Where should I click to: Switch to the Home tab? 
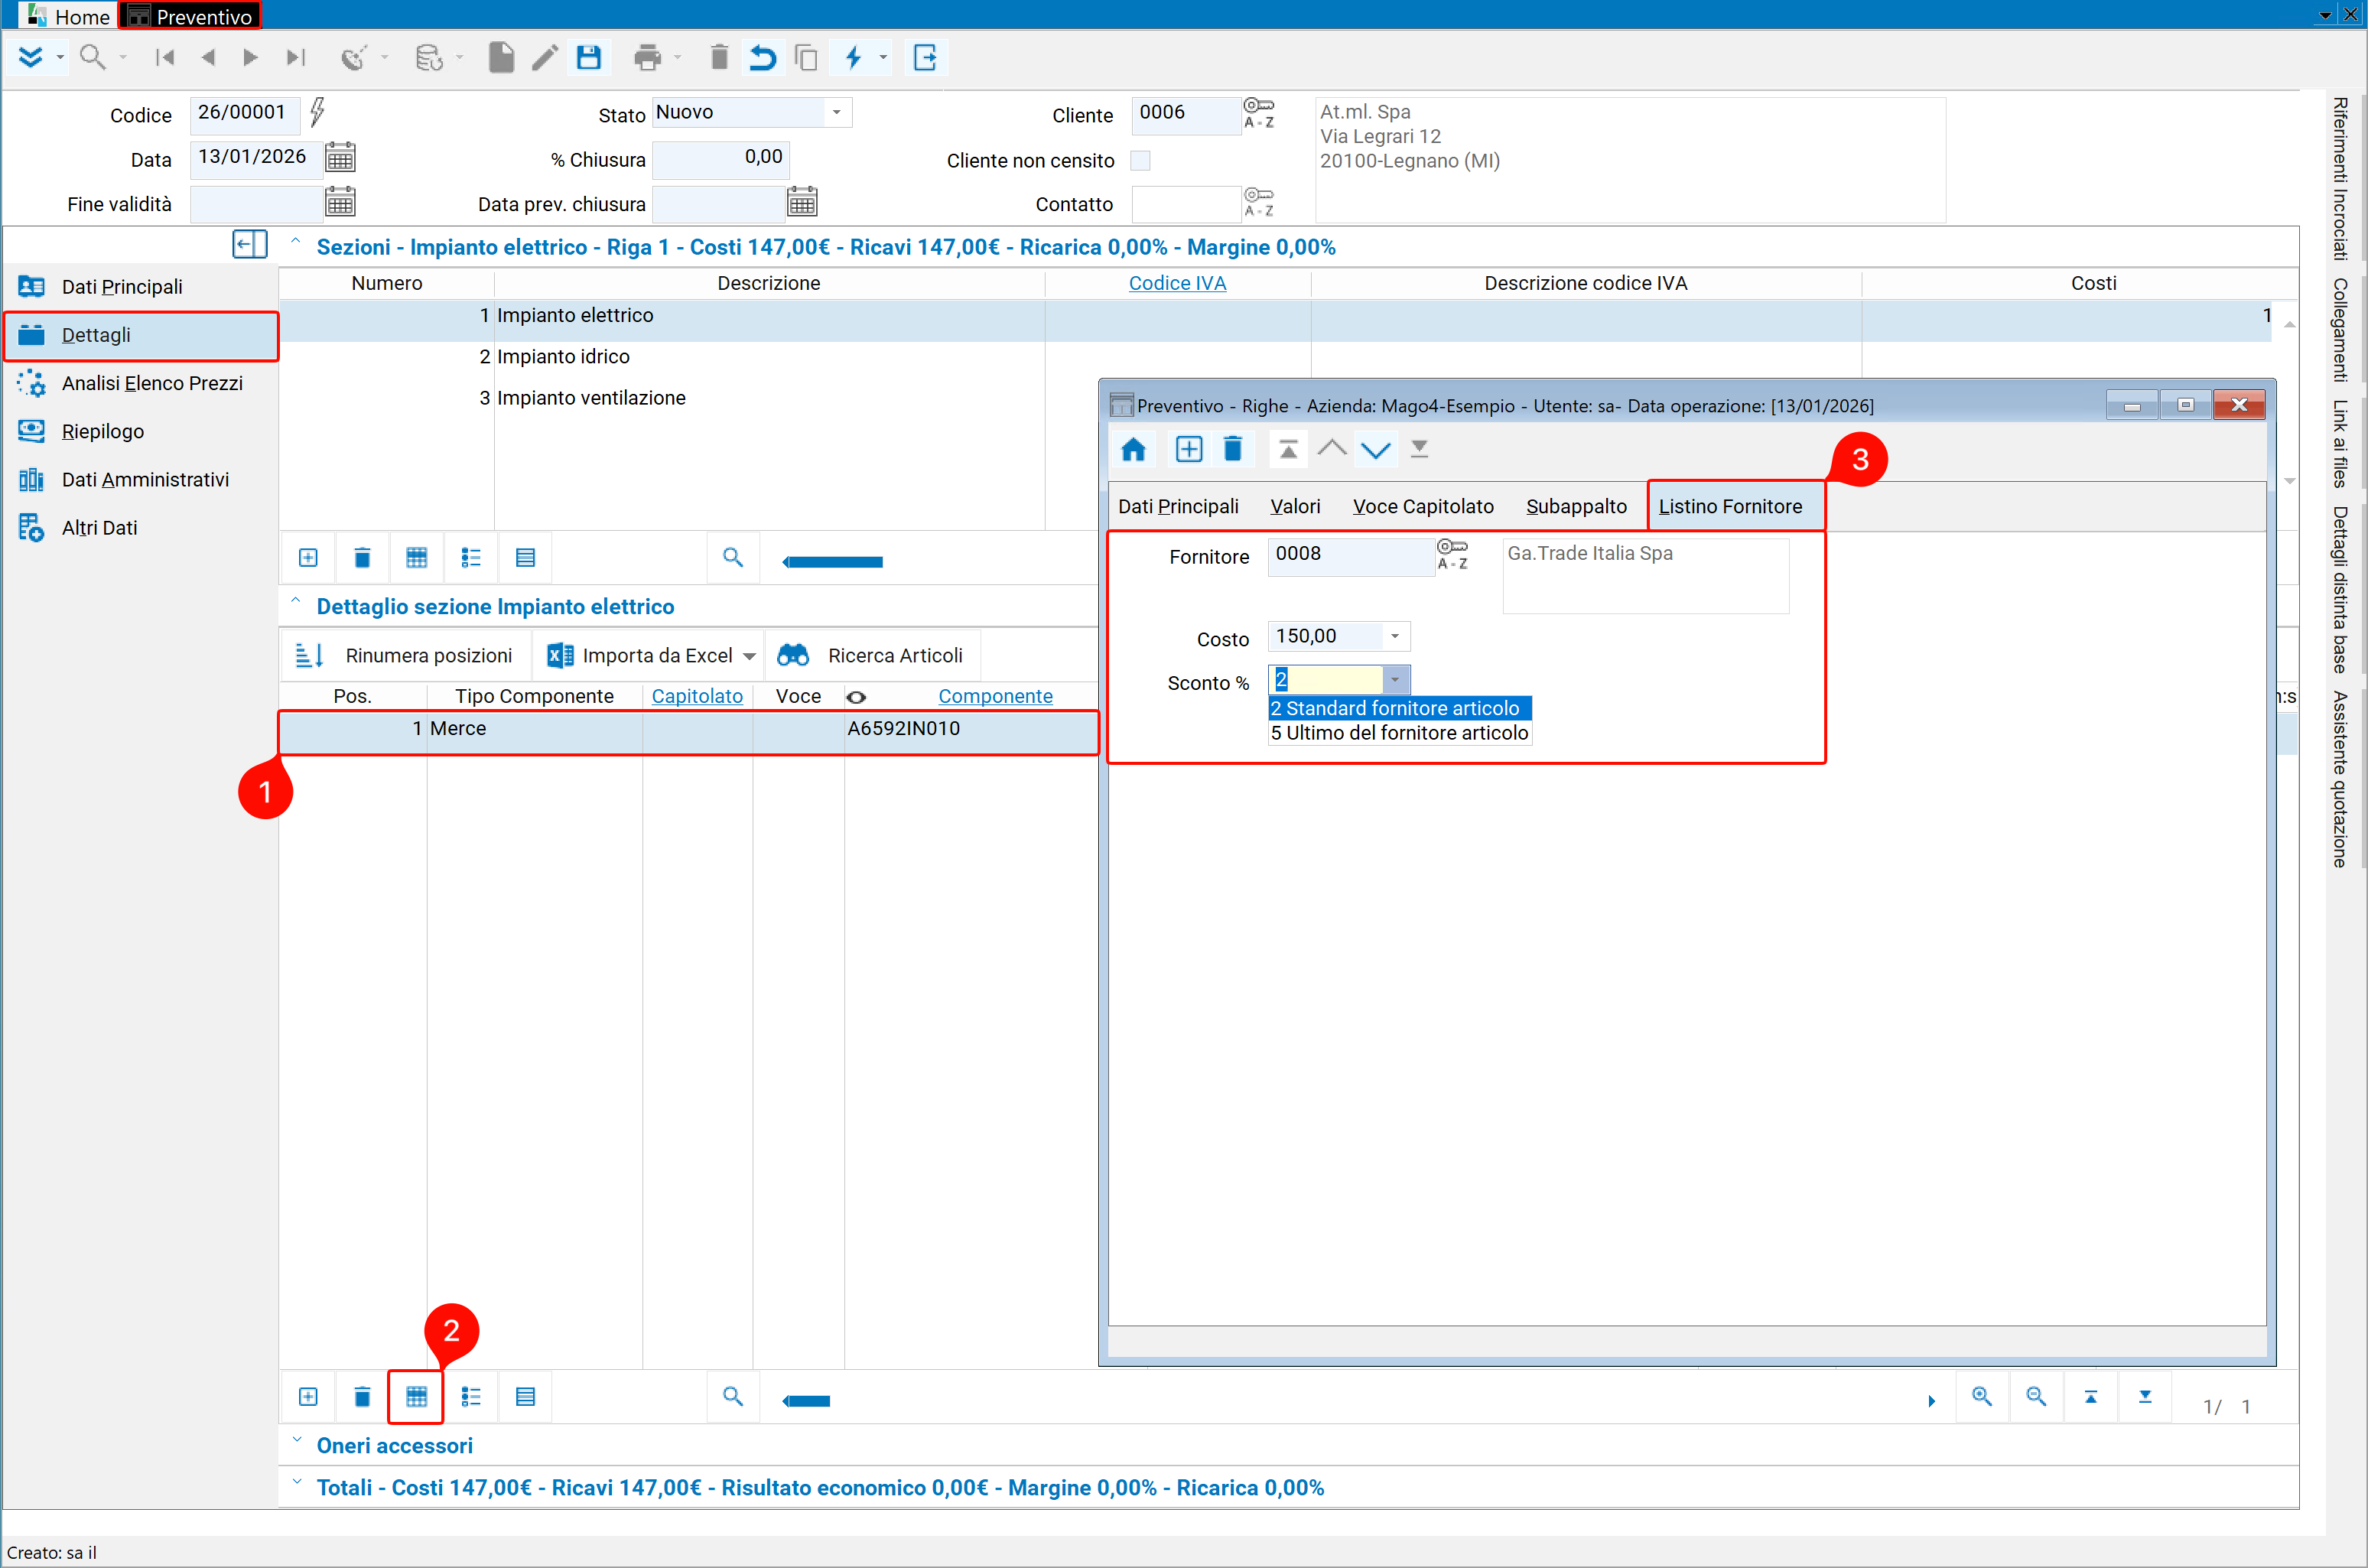pos(68,16)
